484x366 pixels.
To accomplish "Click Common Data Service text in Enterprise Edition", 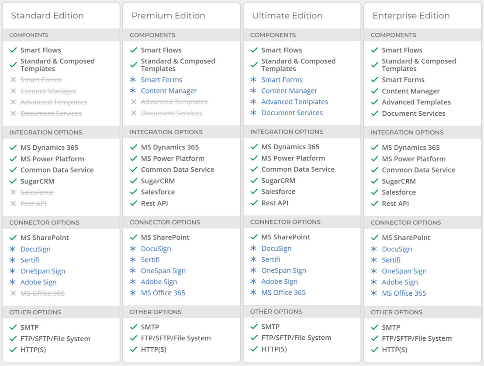I will 418,170.
